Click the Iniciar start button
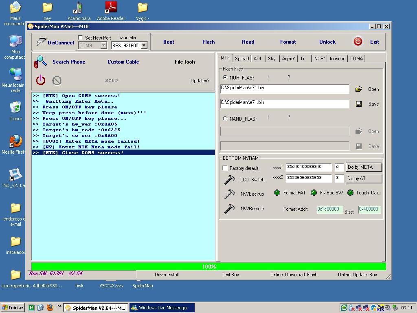 point(13,308)
